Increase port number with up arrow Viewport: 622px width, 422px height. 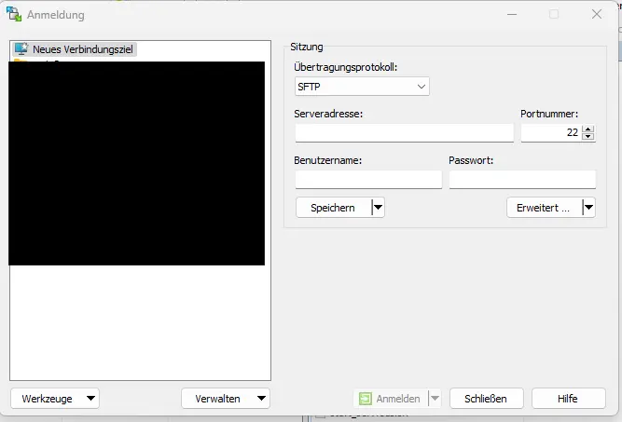(x=587, y=129)
